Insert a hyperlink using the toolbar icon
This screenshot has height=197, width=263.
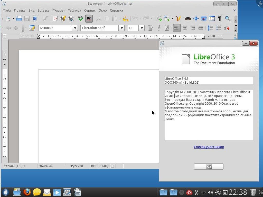click(x=159, y=18)
